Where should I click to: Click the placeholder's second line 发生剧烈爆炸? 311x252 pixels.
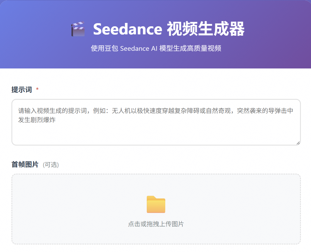pyautogui.click(x=37, y=120)
